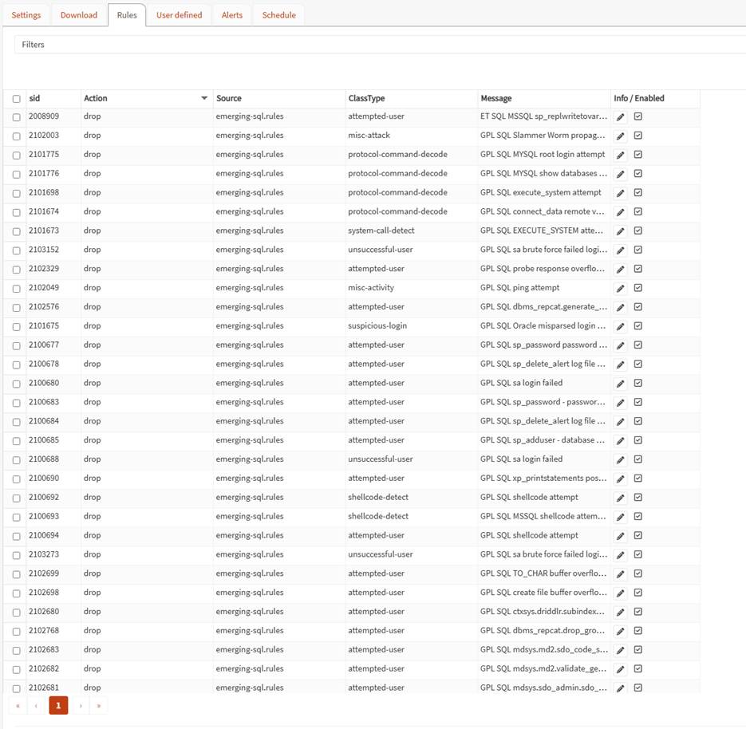746x729 pixels.
Task: Click the pencil icon for rule 2103152
Action: tap(621, 250)
